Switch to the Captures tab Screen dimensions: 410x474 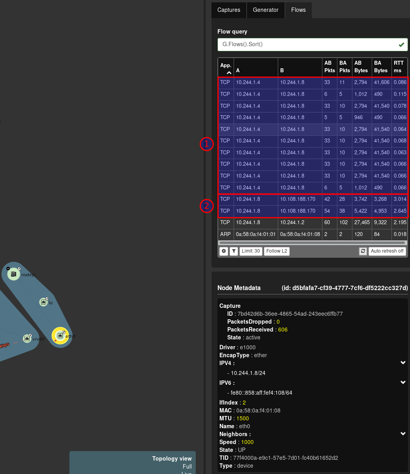(x=229, y=10)
